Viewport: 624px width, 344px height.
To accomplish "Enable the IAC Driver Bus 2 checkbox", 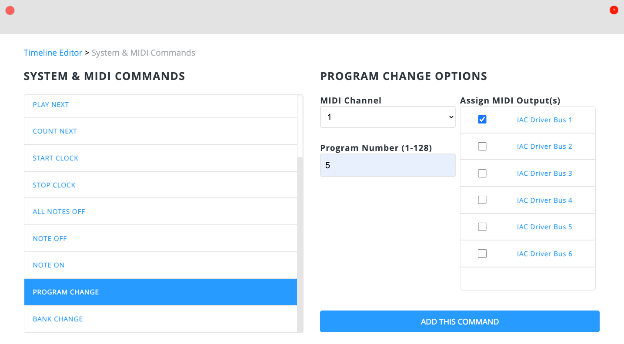I will (x=482, y=146).
